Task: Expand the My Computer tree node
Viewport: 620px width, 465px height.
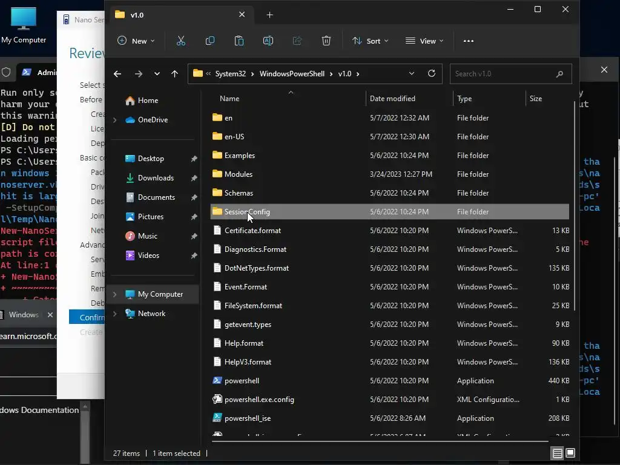Action: pyautogui.click(x=114, y=294)
